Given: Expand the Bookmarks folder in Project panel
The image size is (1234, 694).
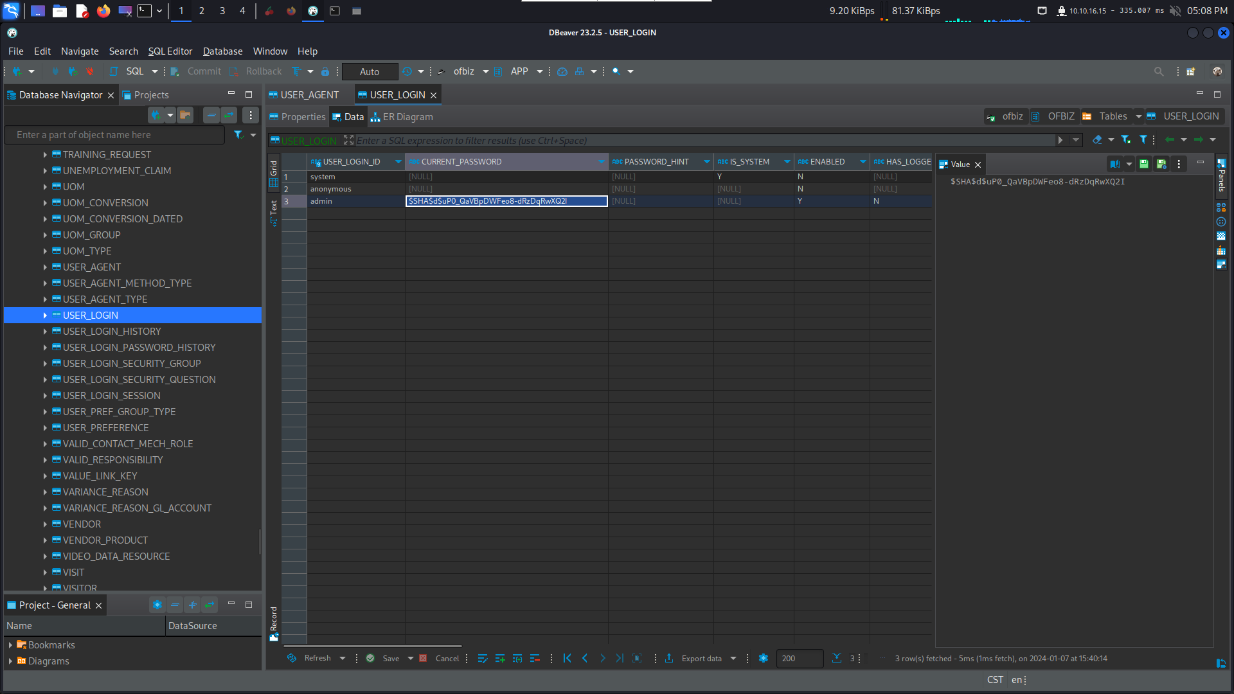Looking at the screenshot, I should pos(10,645).
